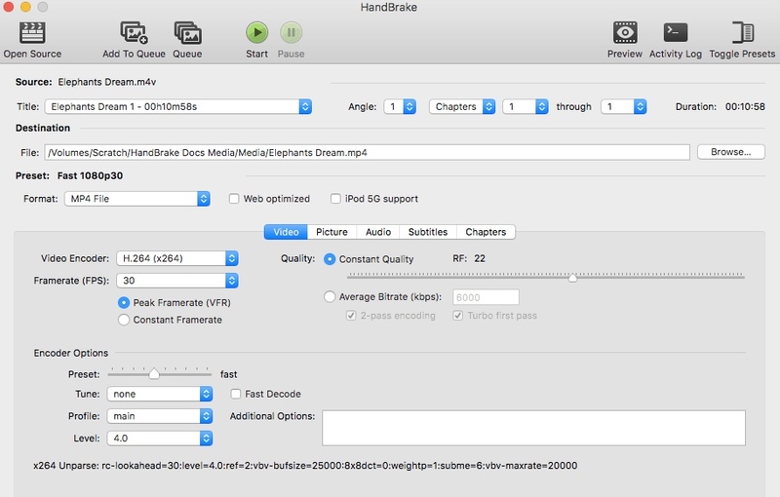
Task: Click the RF constant quality slider
Action: pyautogui.click(x=572, y=277)
